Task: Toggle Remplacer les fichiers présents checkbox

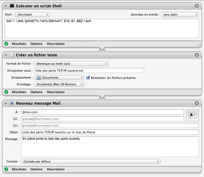Action: 88,78
